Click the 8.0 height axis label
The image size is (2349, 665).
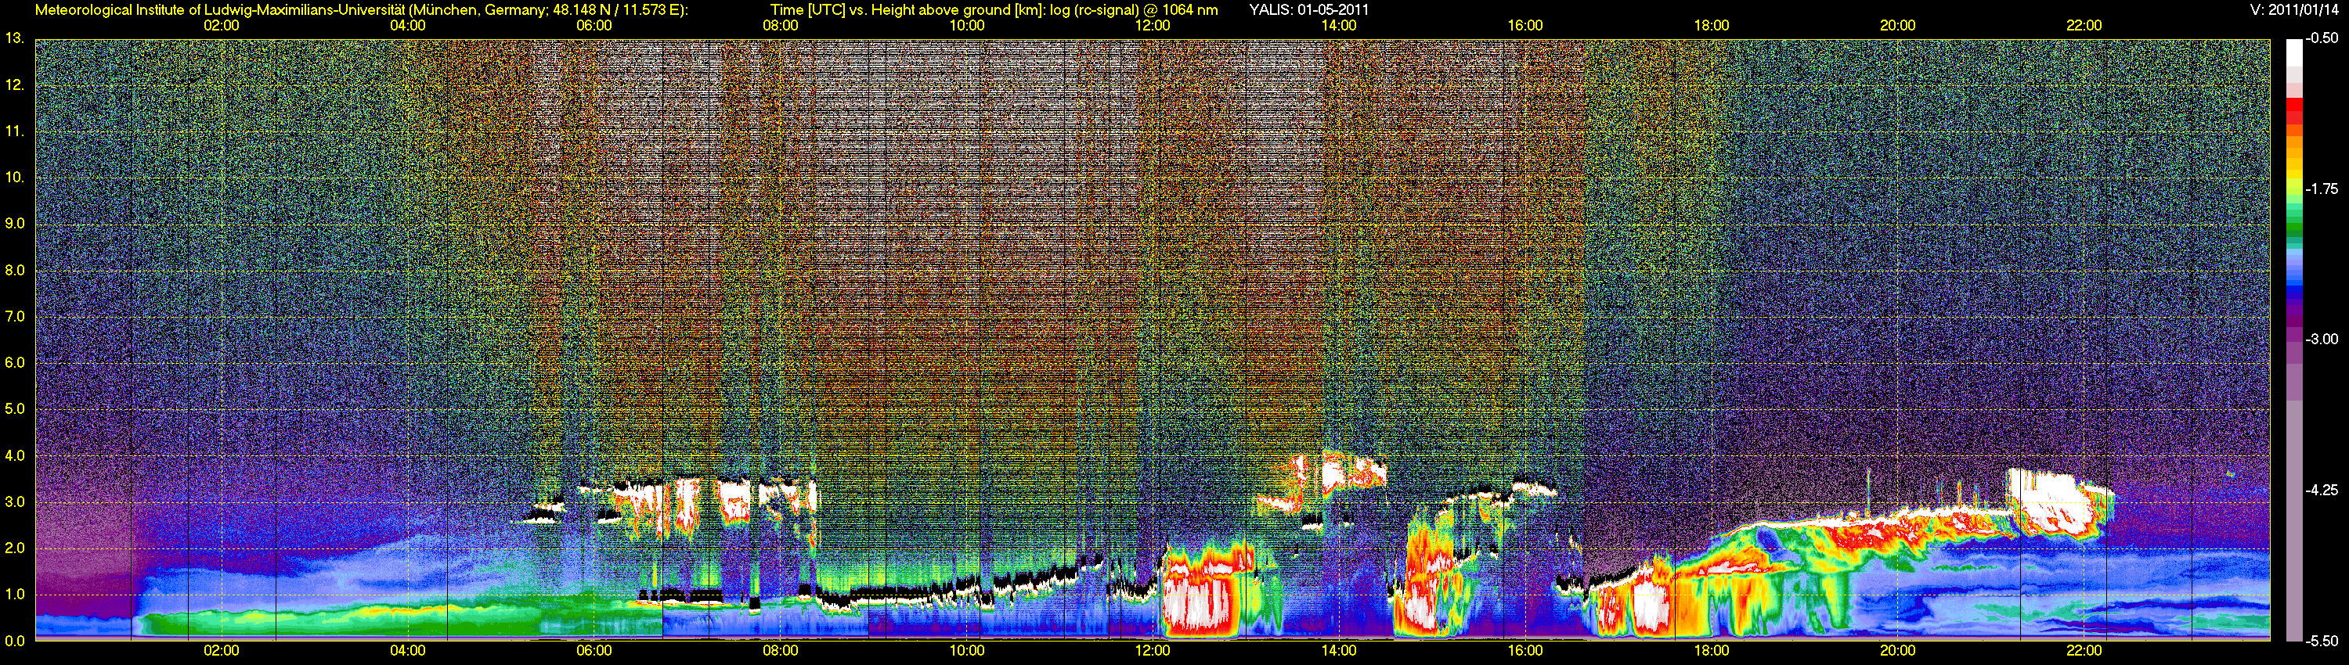tap(15, 270)
